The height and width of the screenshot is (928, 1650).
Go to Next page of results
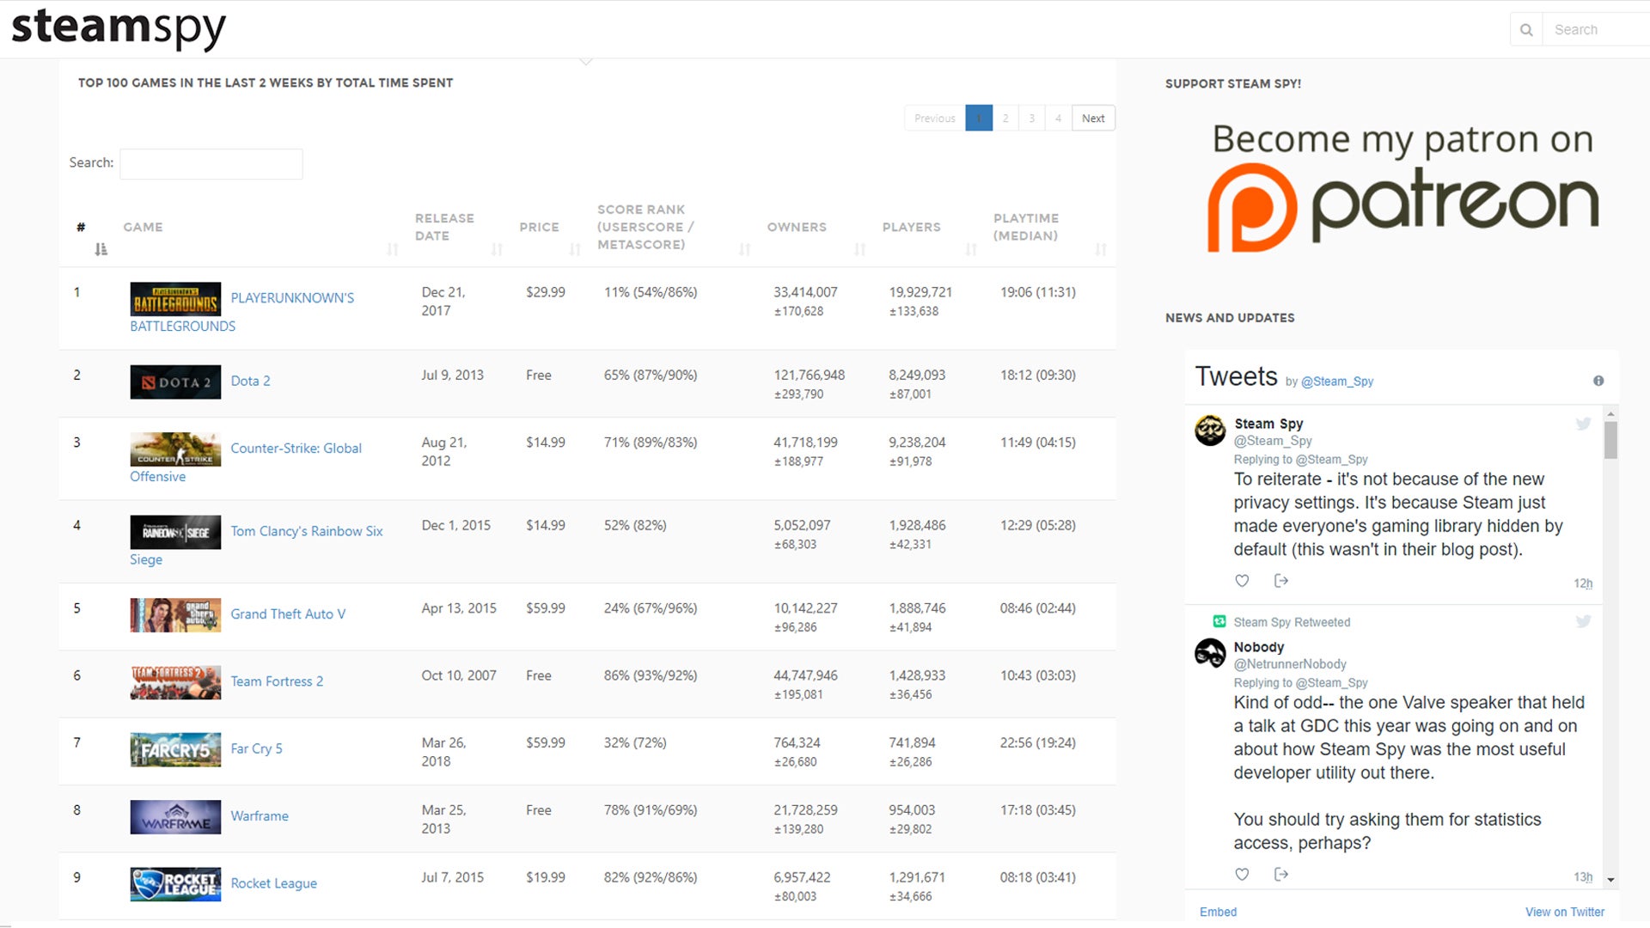pos(1093,119)
